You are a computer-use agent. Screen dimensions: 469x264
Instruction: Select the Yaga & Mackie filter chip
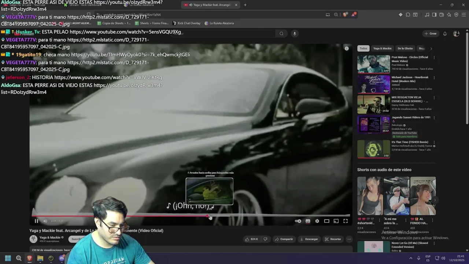(383, 48)
